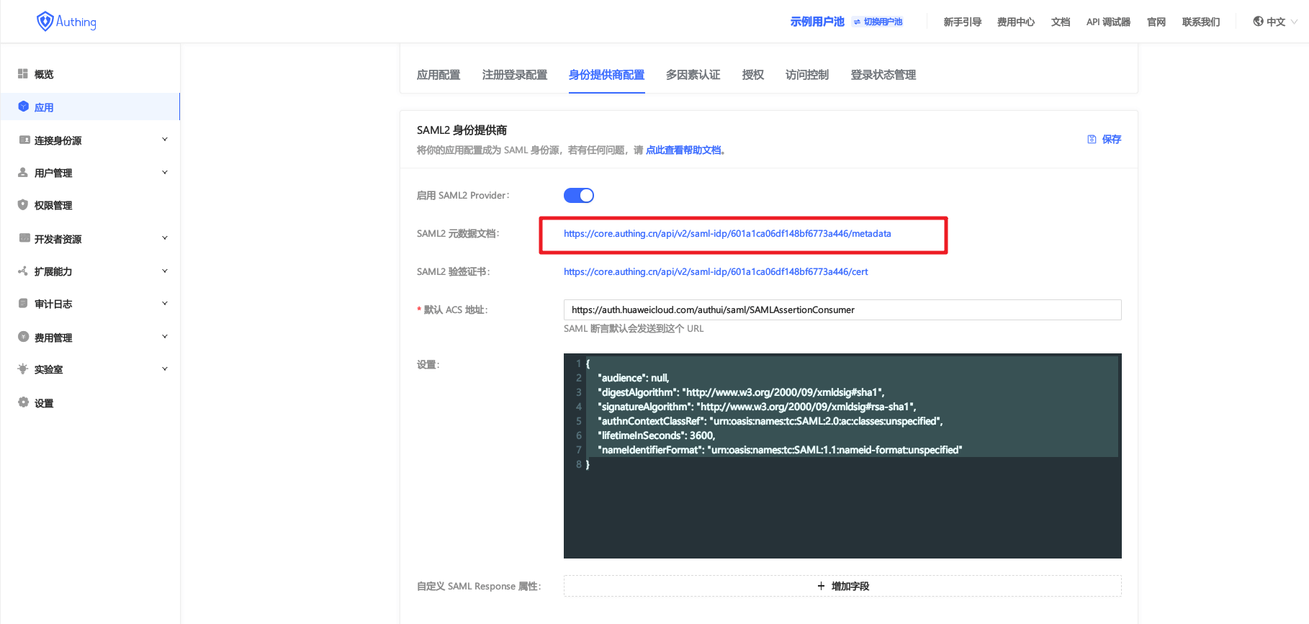Click the globe language icon
This screenshot has height=624, width=1309.
click(1258, 22)
